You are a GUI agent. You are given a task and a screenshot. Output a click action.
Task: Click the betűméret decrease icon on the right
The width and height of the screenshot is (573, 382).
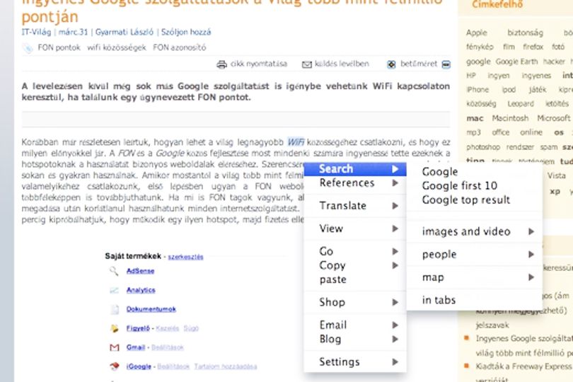(x=446, y=64)
